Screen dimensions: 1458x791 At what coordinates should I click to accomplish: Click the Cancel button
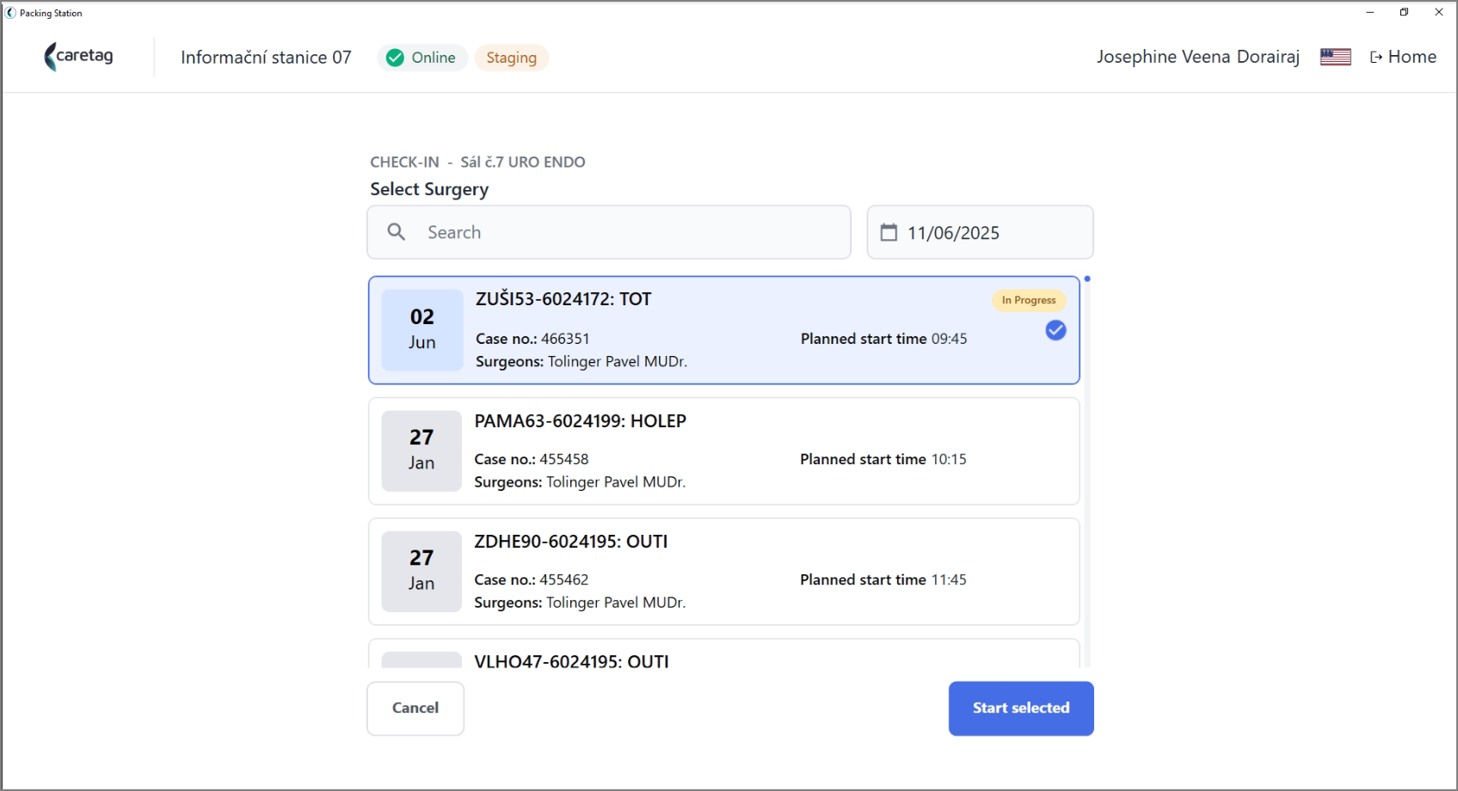pyautogui.click(x=415, y=708)
